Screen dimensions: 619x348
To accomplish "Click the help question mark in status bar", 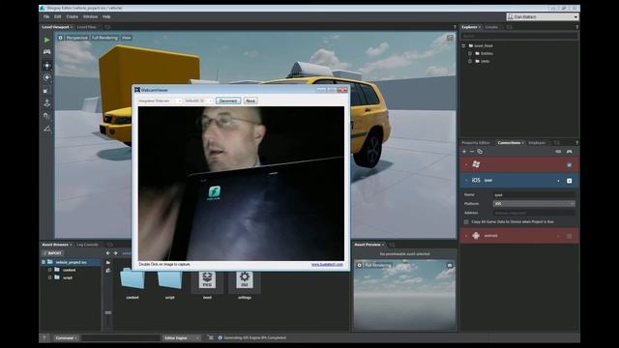I will (44, 337).
